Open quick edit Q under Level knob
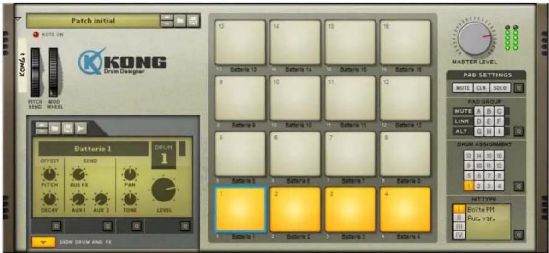Image resolution: width=549 pixels, height=253 pixels. tap(185, 226)
